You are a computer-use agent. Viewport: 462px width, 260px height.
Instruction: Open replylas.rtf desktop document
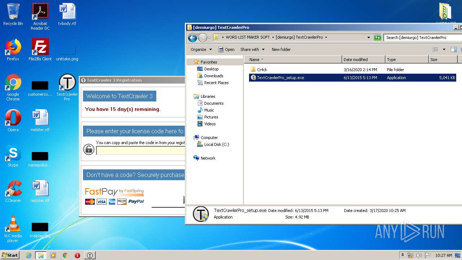(x=40, y=191)
